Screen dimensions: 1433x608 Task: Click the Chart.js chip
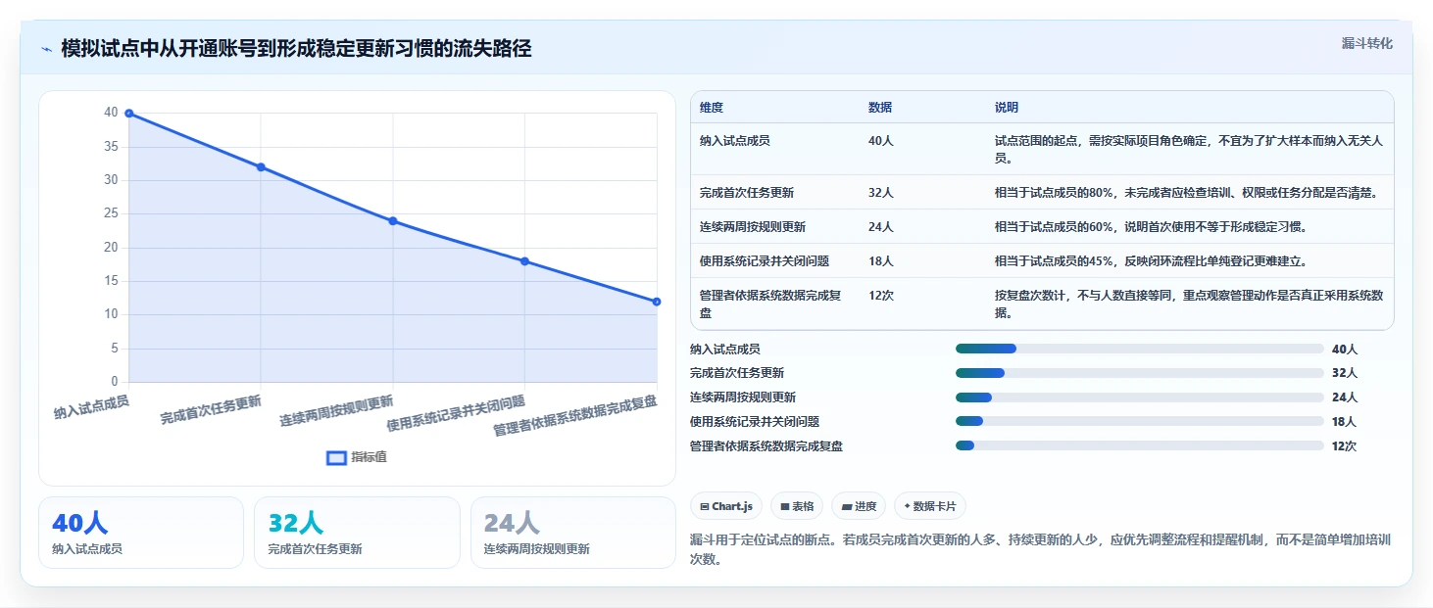726,506
